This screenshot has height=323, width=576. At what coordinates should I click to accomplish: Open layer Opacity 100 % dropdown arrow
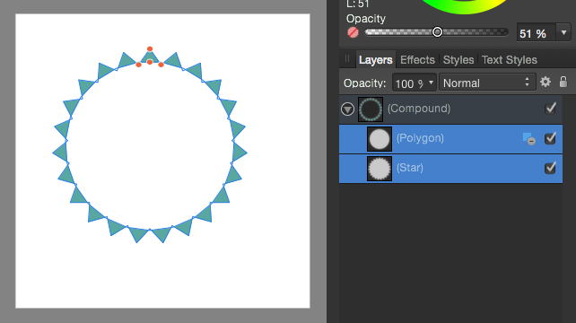click(x=431, y=83)
